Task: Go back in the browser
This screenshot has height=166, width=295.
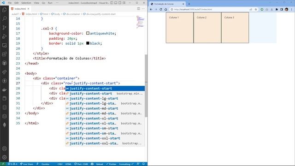Action: click(x=151, y=9)
